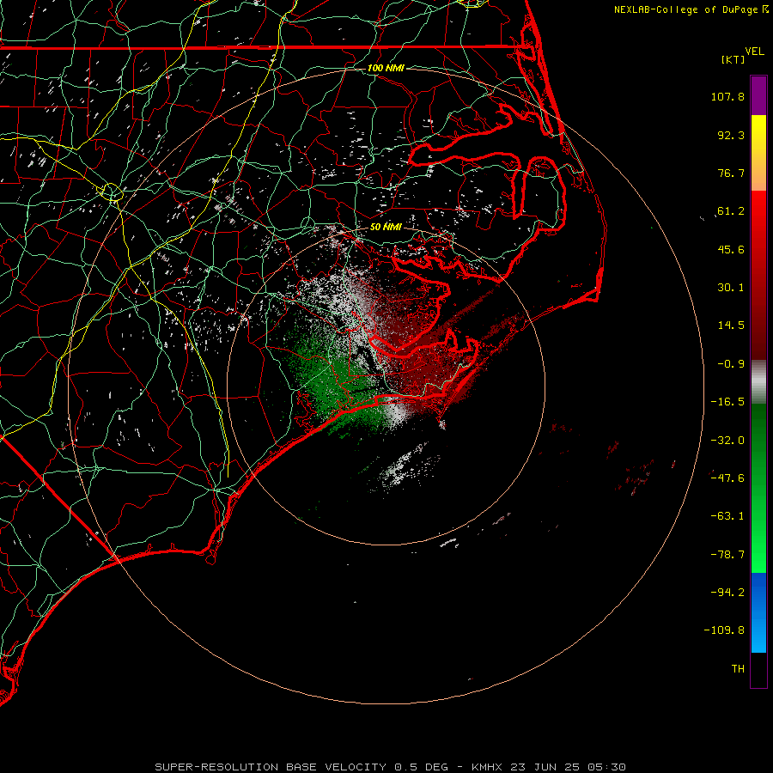This screenshot has height=773, width=773.
Task: Click the [KT] units label
Action: click(733, 59)
